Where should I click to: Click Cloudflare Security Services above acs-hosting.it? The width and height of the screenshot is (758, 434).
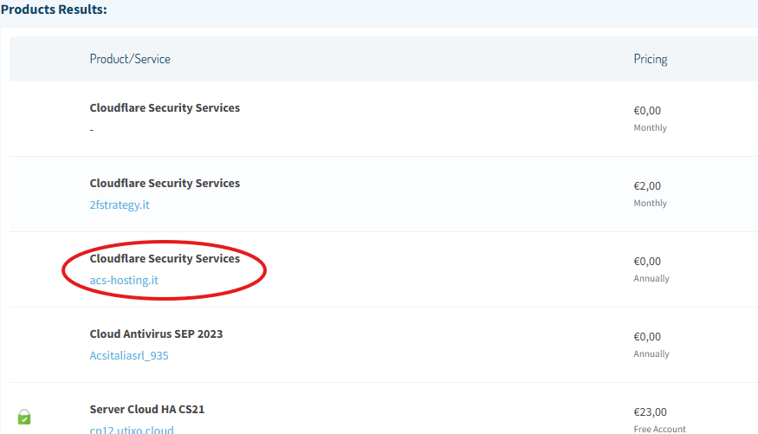tap(165, 259)
